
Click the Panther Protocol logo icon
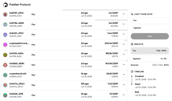[5, 5]
